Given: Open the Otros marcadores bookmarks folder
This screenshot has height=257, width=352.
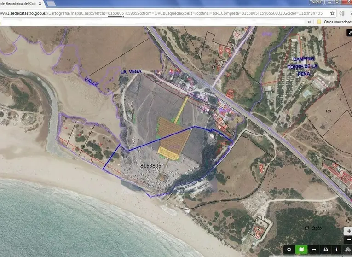Looking at the screenshot, I should (x=334, y=22).
